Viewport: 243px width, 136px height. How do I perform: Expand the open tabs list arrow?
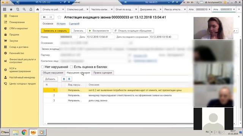point(239,9)
